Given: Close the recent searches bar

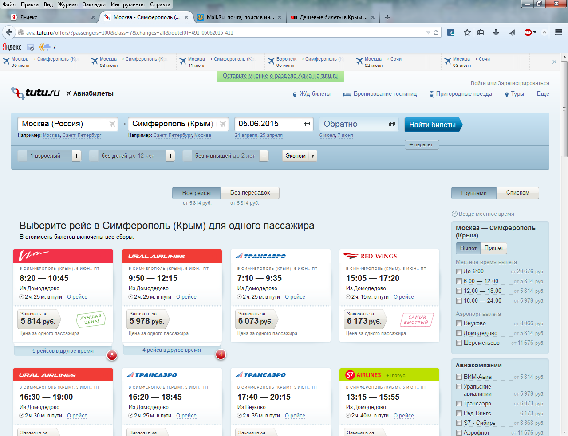Looking at the screenshot, I should point(554,62).
